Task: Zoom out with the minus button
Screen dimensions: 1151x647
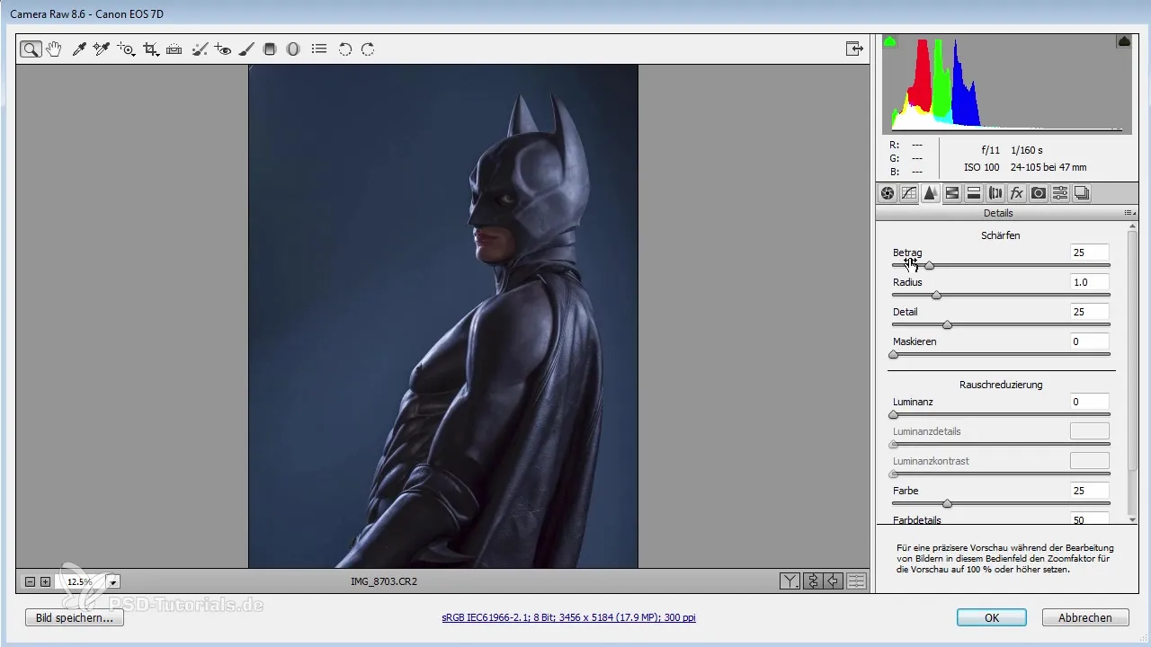Action: coord(30,581)
